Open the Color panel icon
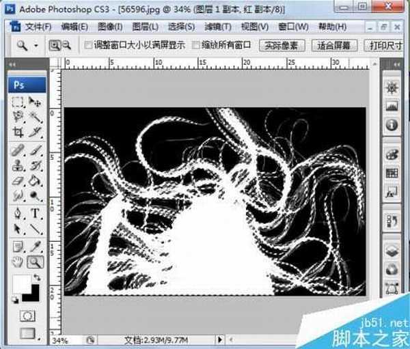Screen dimensions: 410x349 (x=392, y=154)
